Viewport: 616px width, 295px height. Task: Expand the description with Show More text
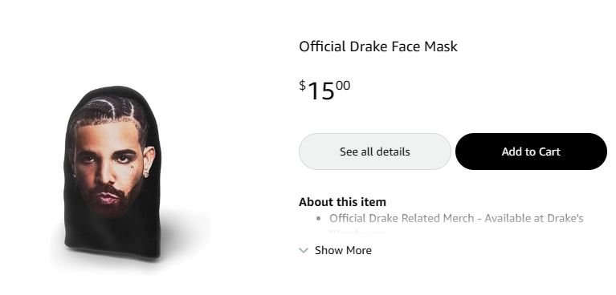(343, 250)
